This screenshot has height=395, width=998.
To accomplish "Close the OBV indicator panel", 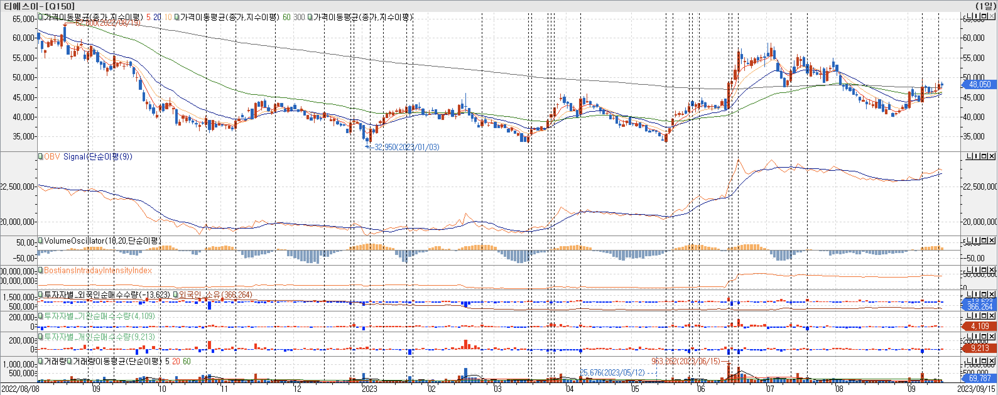I will tap(991, 156).
